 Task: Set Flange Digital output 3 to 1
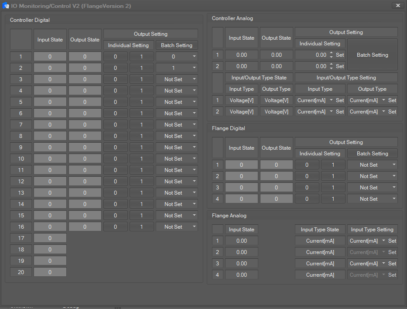333,188
